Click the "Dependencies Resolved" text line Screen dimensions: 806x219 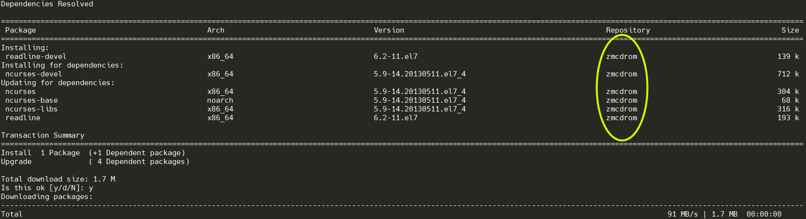pos(47,4)
